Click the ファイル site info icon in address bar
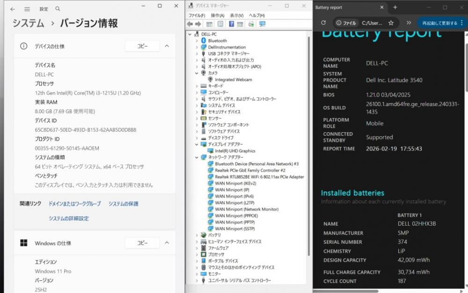This screenshot has height=293, width=468. [346, 23]
